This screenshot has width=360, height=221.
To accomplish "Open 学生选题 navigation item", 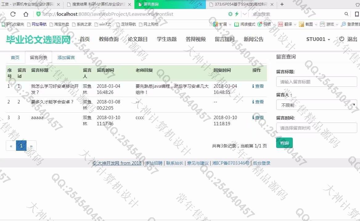I will [x=167, y=39].
